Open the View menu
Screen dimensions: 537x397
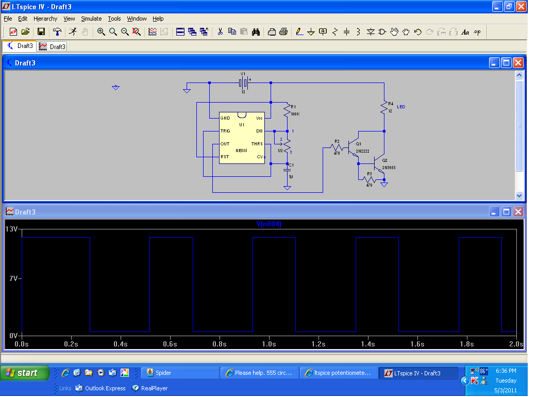69,19
